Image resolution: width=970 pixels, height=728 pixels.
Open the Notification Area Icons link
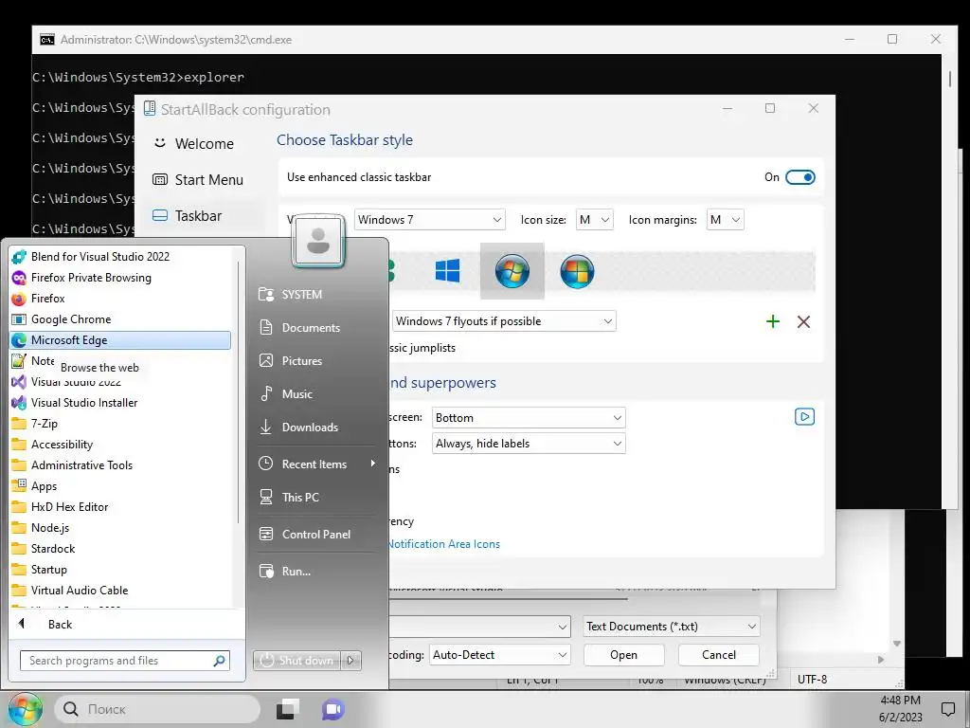(x=444, y=544)
